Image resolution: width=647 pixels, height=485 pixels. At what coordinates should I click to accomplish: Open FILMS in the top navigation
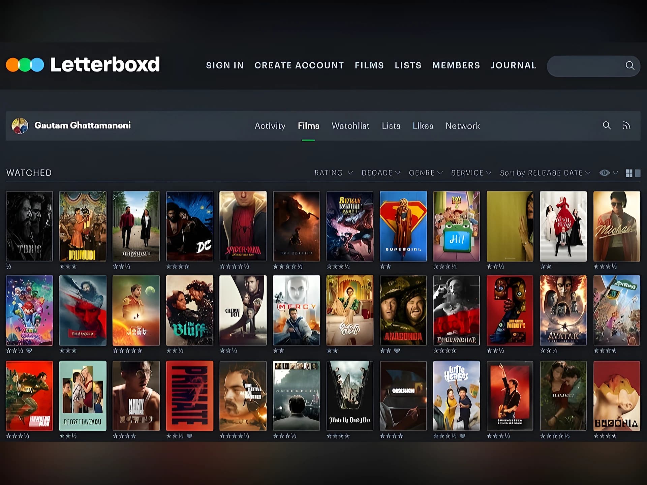click(369, 65)
